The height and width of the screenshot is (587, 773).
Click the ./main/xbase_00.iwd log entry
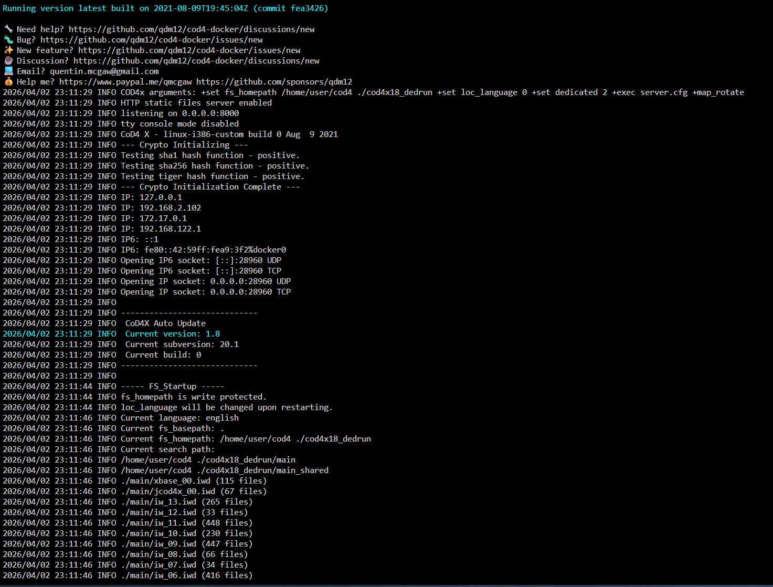pyautogui.click(x=165, y=481)
